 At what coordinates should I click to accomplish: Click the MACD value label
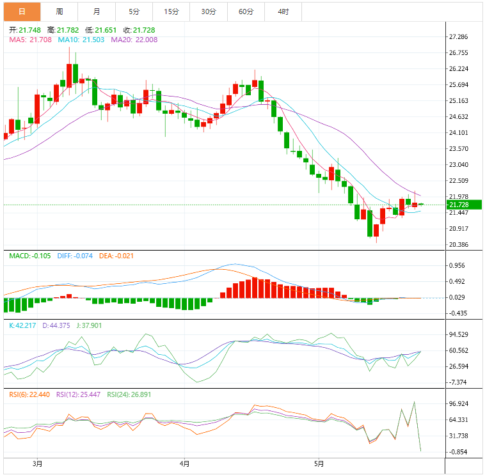[x=29, y=256]
